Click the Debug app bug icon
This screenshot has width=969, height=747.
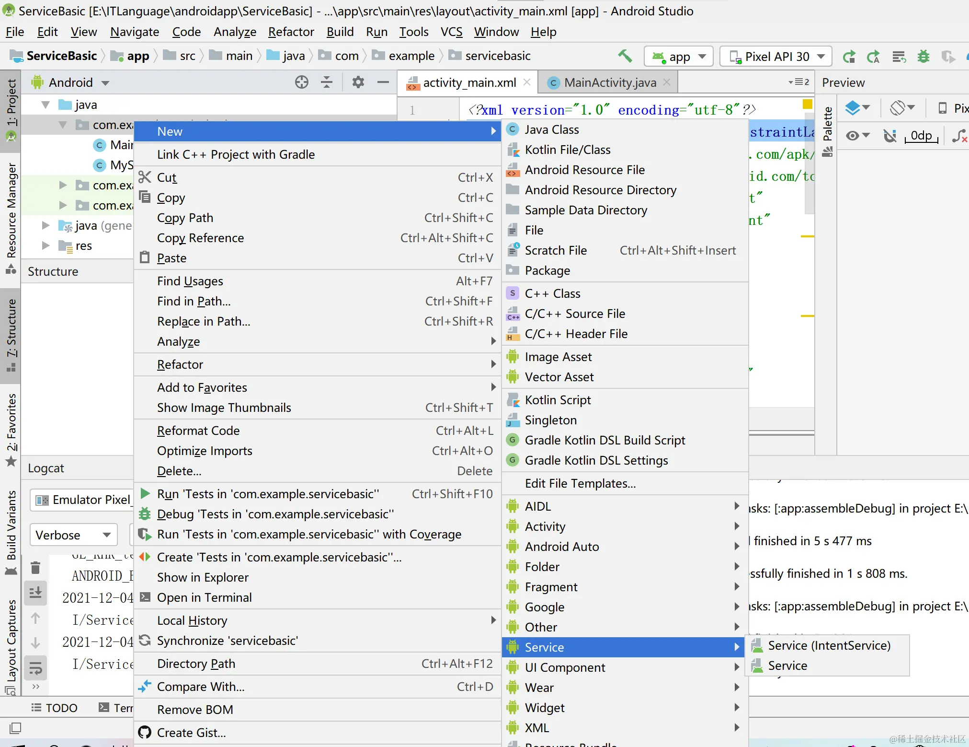(923, 57)
